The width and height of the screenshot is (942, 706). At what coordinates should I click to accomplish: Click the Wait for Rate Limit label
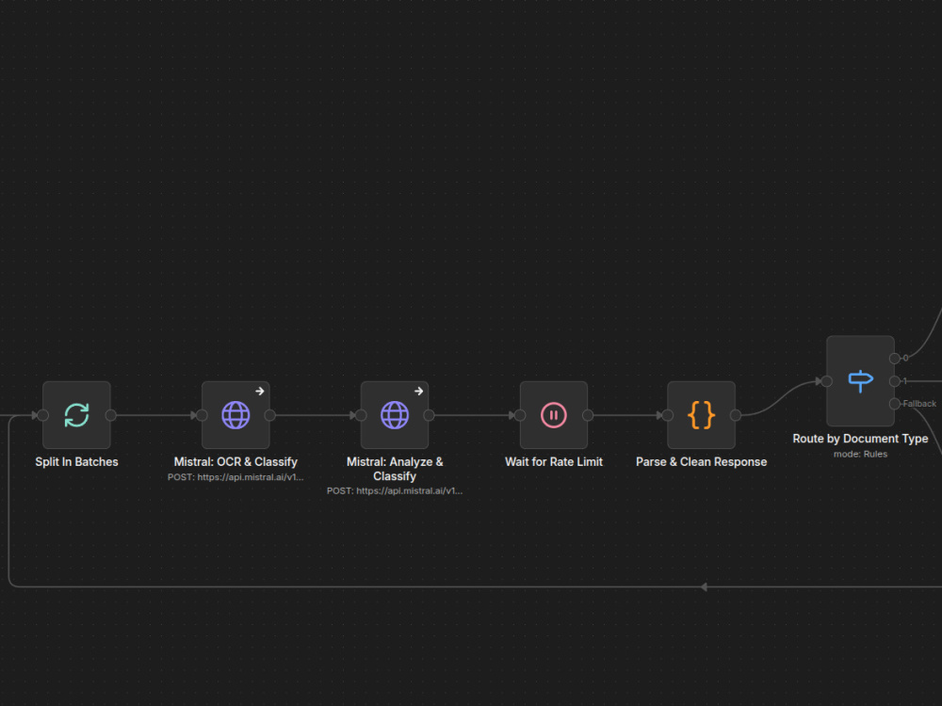[553, 461]
